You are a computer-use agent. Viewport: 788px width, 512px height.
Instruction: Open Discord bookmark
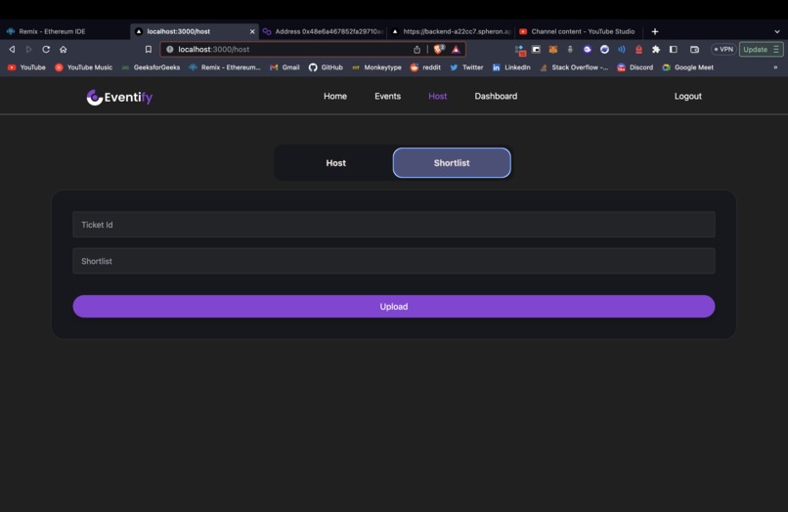point(635,67)
